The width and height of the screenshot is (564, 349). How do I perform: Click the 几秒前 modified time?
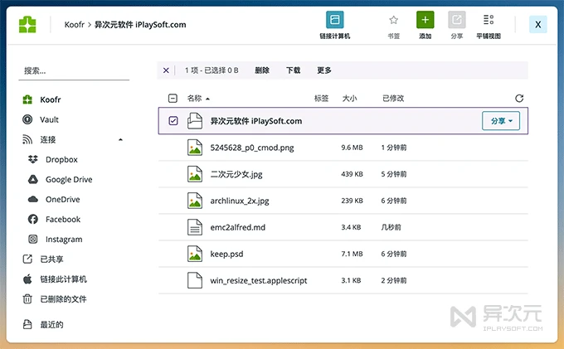tap(391, 227)
